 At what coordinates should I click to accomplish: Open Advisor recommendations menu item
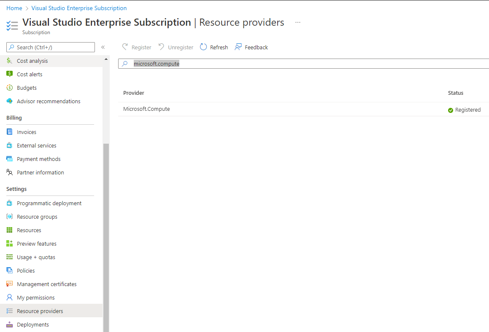click(51, 101)
